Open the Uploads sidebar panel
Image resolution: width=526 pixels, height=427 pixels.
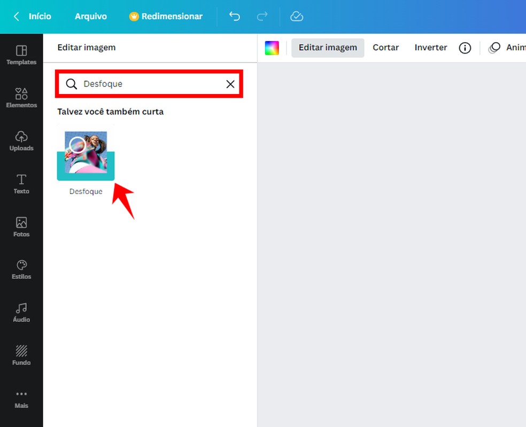click(21, 141)
